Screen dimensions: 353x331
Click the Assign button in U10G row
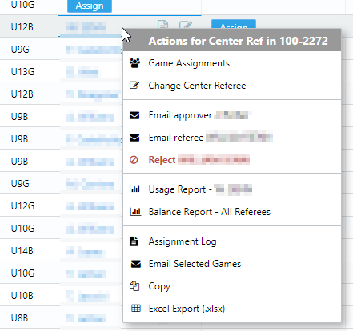point(90,6)
